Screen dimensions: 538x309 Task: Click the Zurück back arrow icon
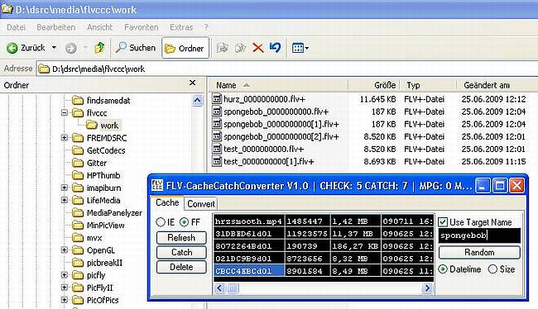(x=12, y=48)
